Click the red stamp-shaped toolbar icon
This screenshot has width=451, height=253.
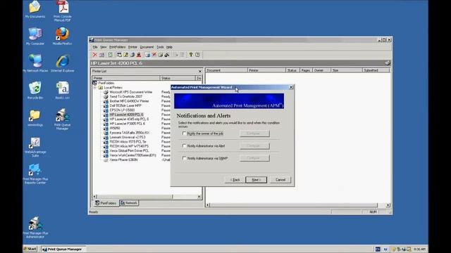[139, 55]
